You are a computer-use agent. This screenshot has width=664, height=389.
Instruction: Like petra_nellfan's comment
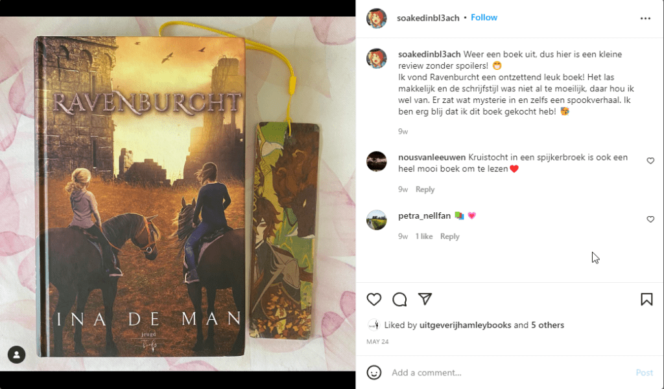[x=650, y=219]
